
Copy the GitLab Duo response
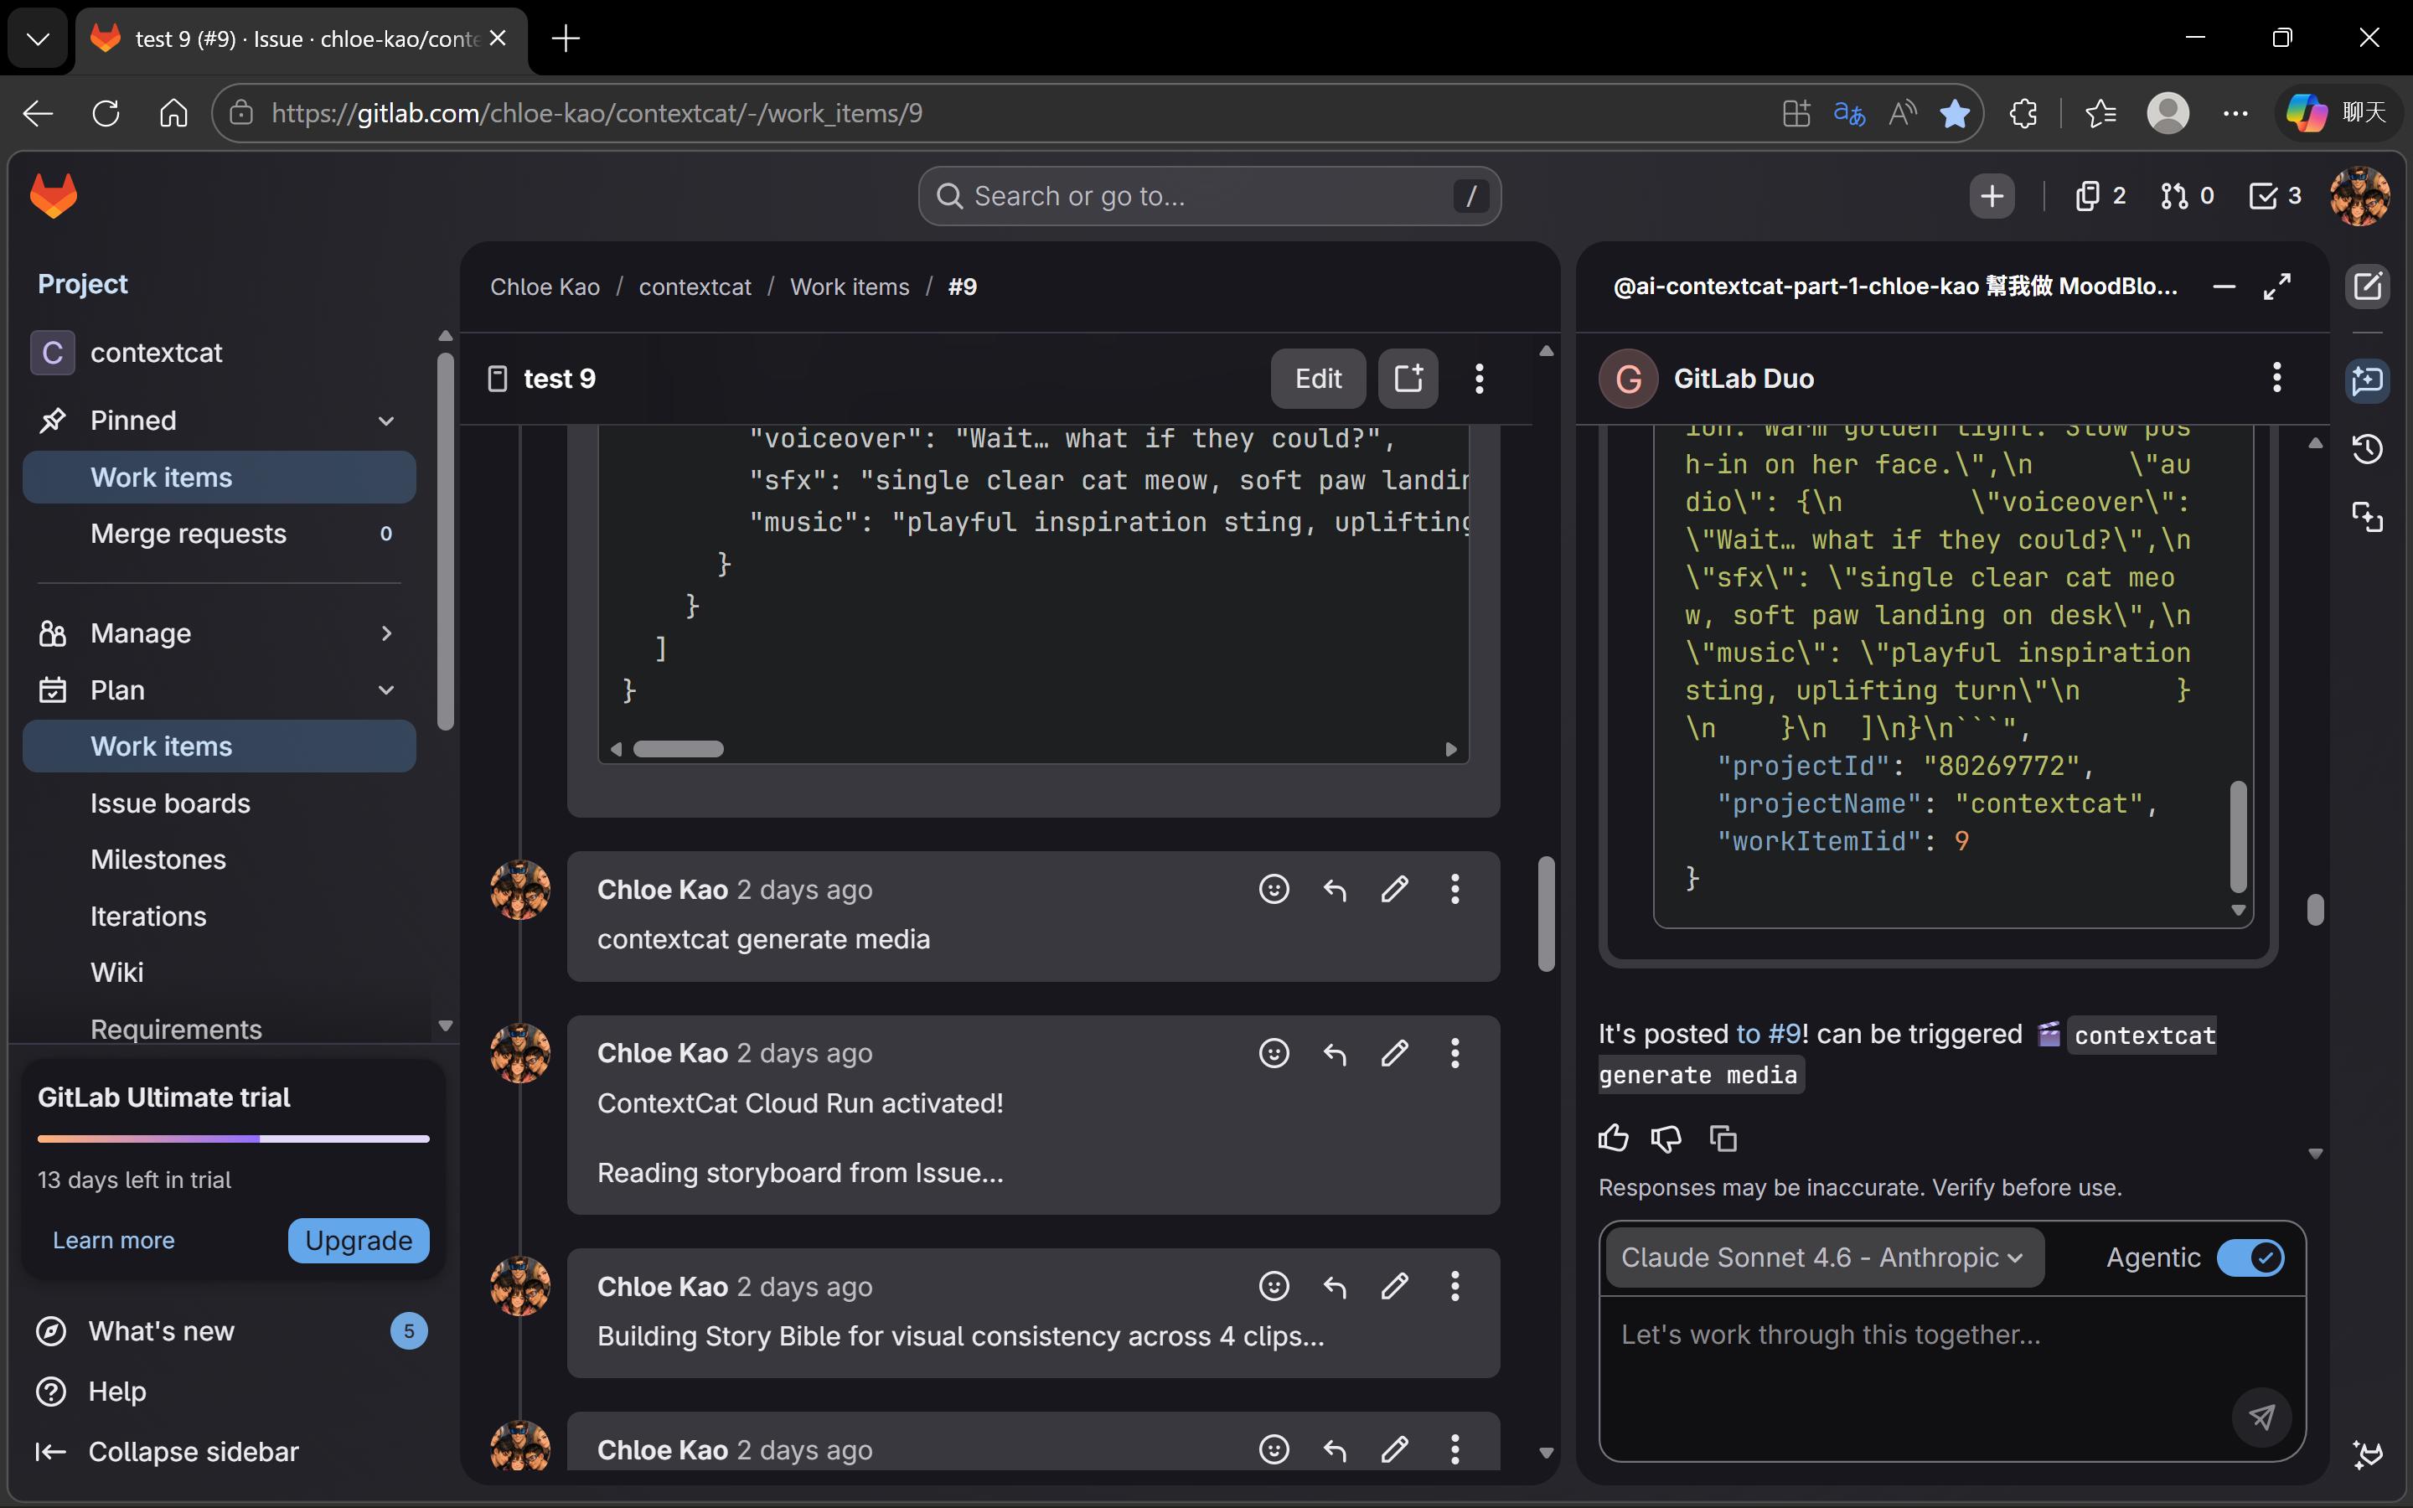tap(1723, 1138)
